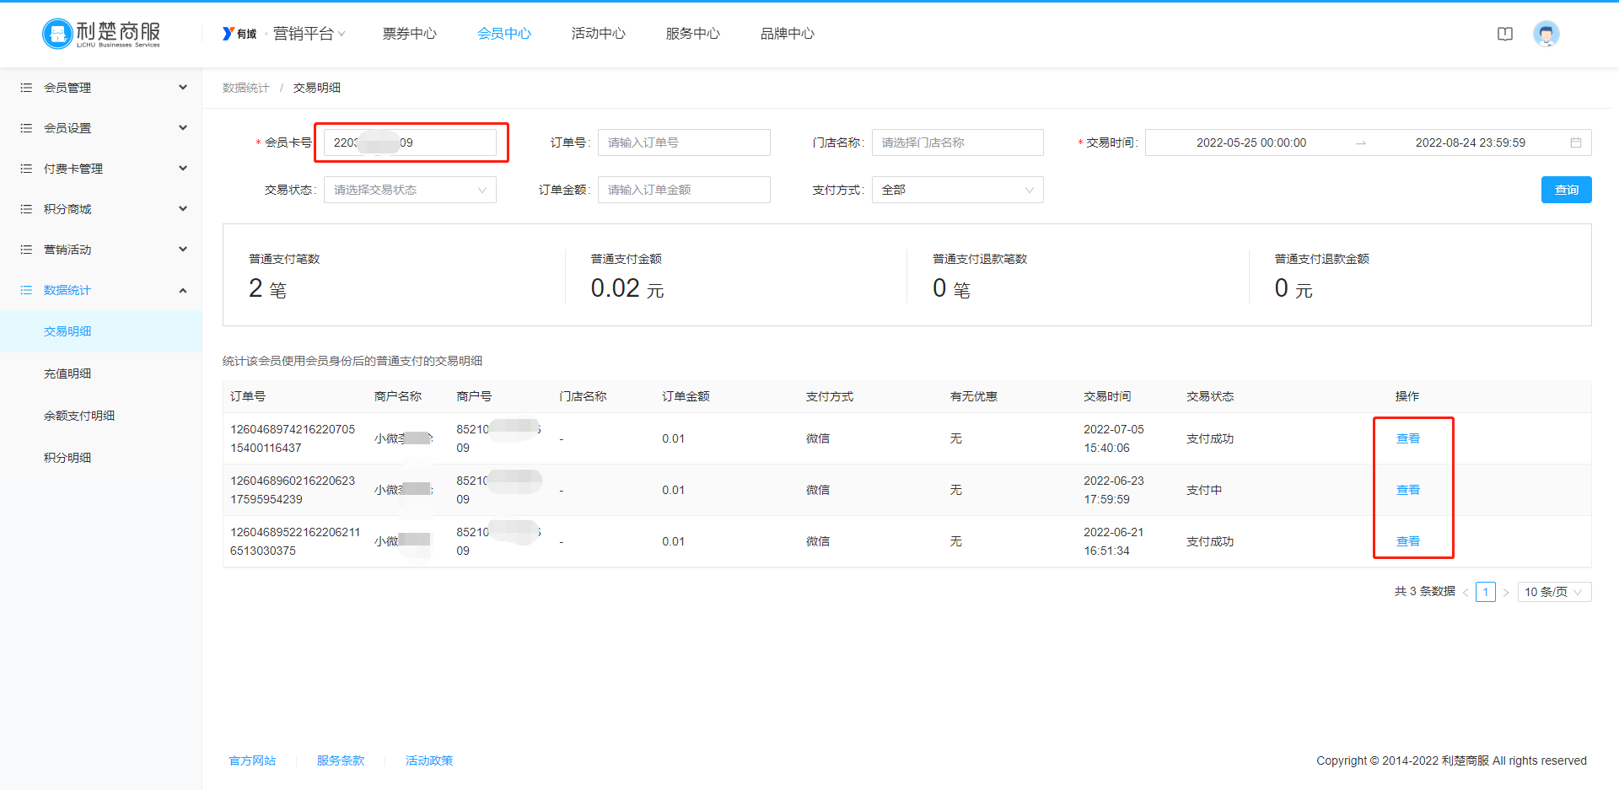This screenshot has height=790, width=1619.
Task: Expand 积分商城 sidebar menu
Action: click(183, 209)
